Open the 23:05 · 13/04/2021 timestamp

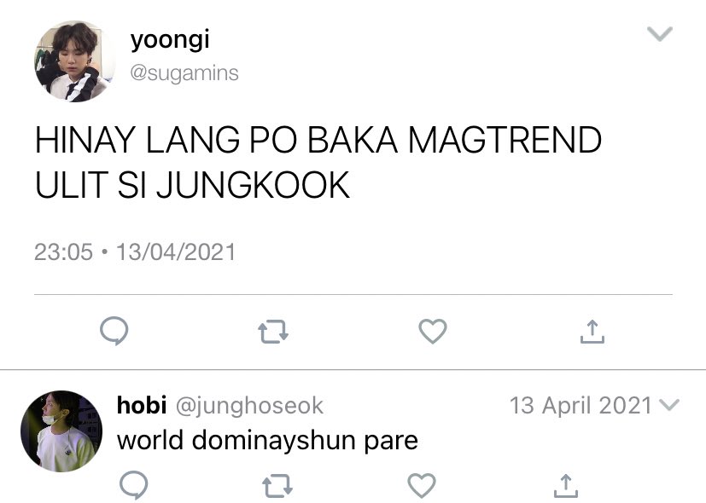[135, 251]
